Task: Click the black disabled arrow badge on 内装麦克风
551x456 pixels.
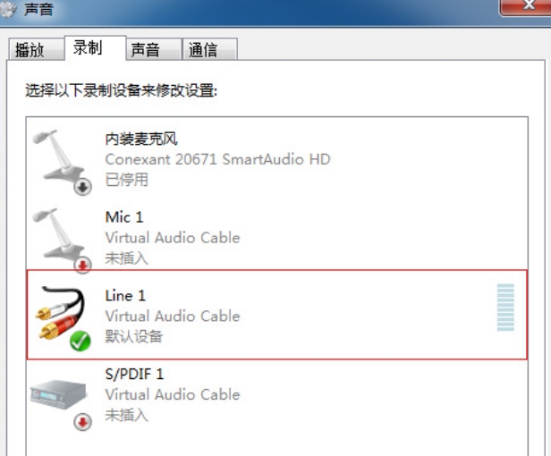Action: point(82,187)
